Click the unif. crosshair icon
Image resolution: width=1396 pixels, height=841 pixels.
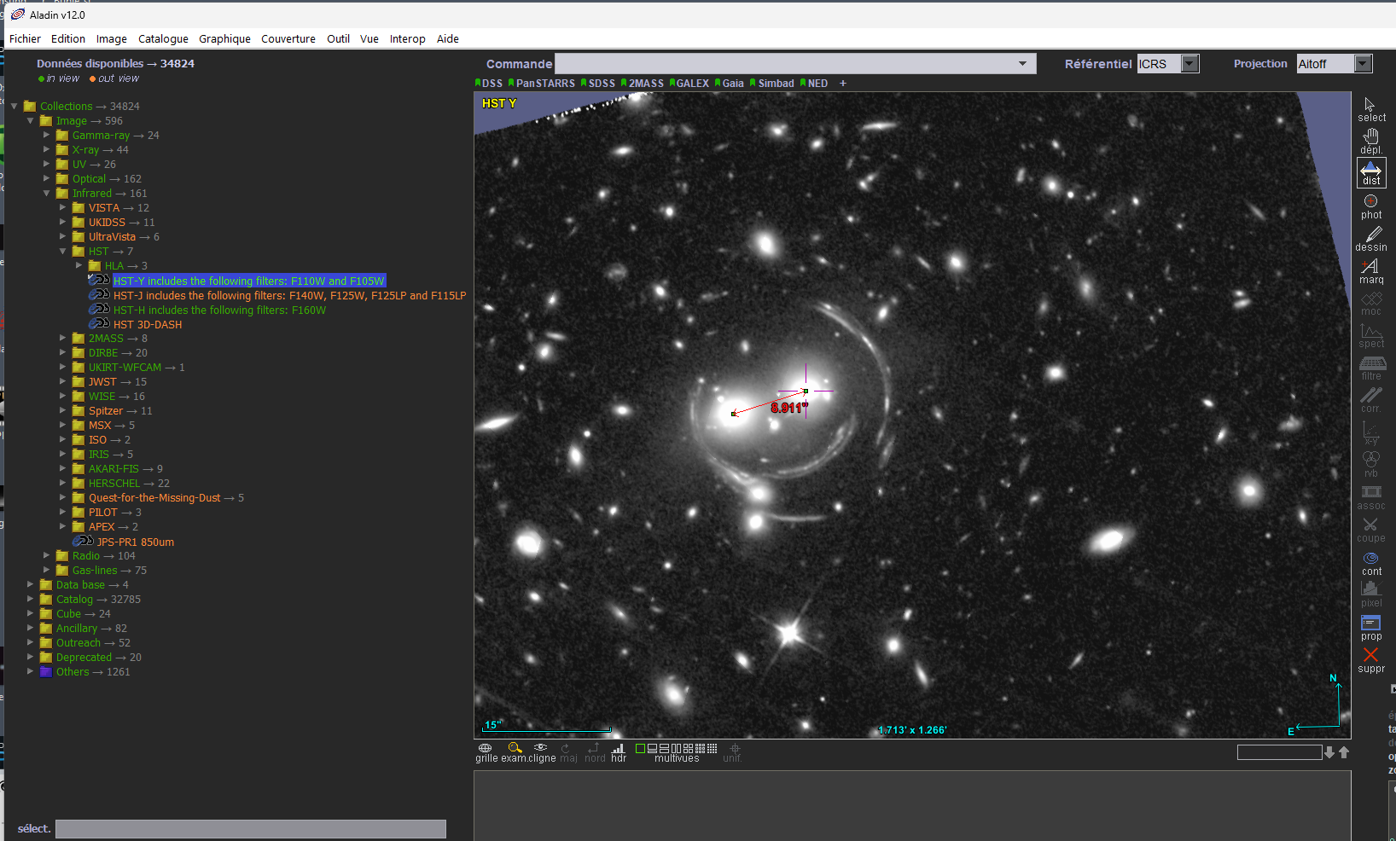pos(732,752)
